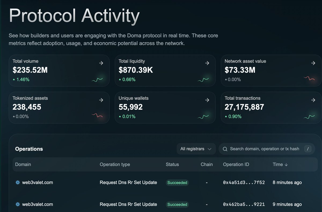Click globe icon beside web3valet.com, 9 minutes ago
The image size is (322, 212).
(x=18, y=204)
